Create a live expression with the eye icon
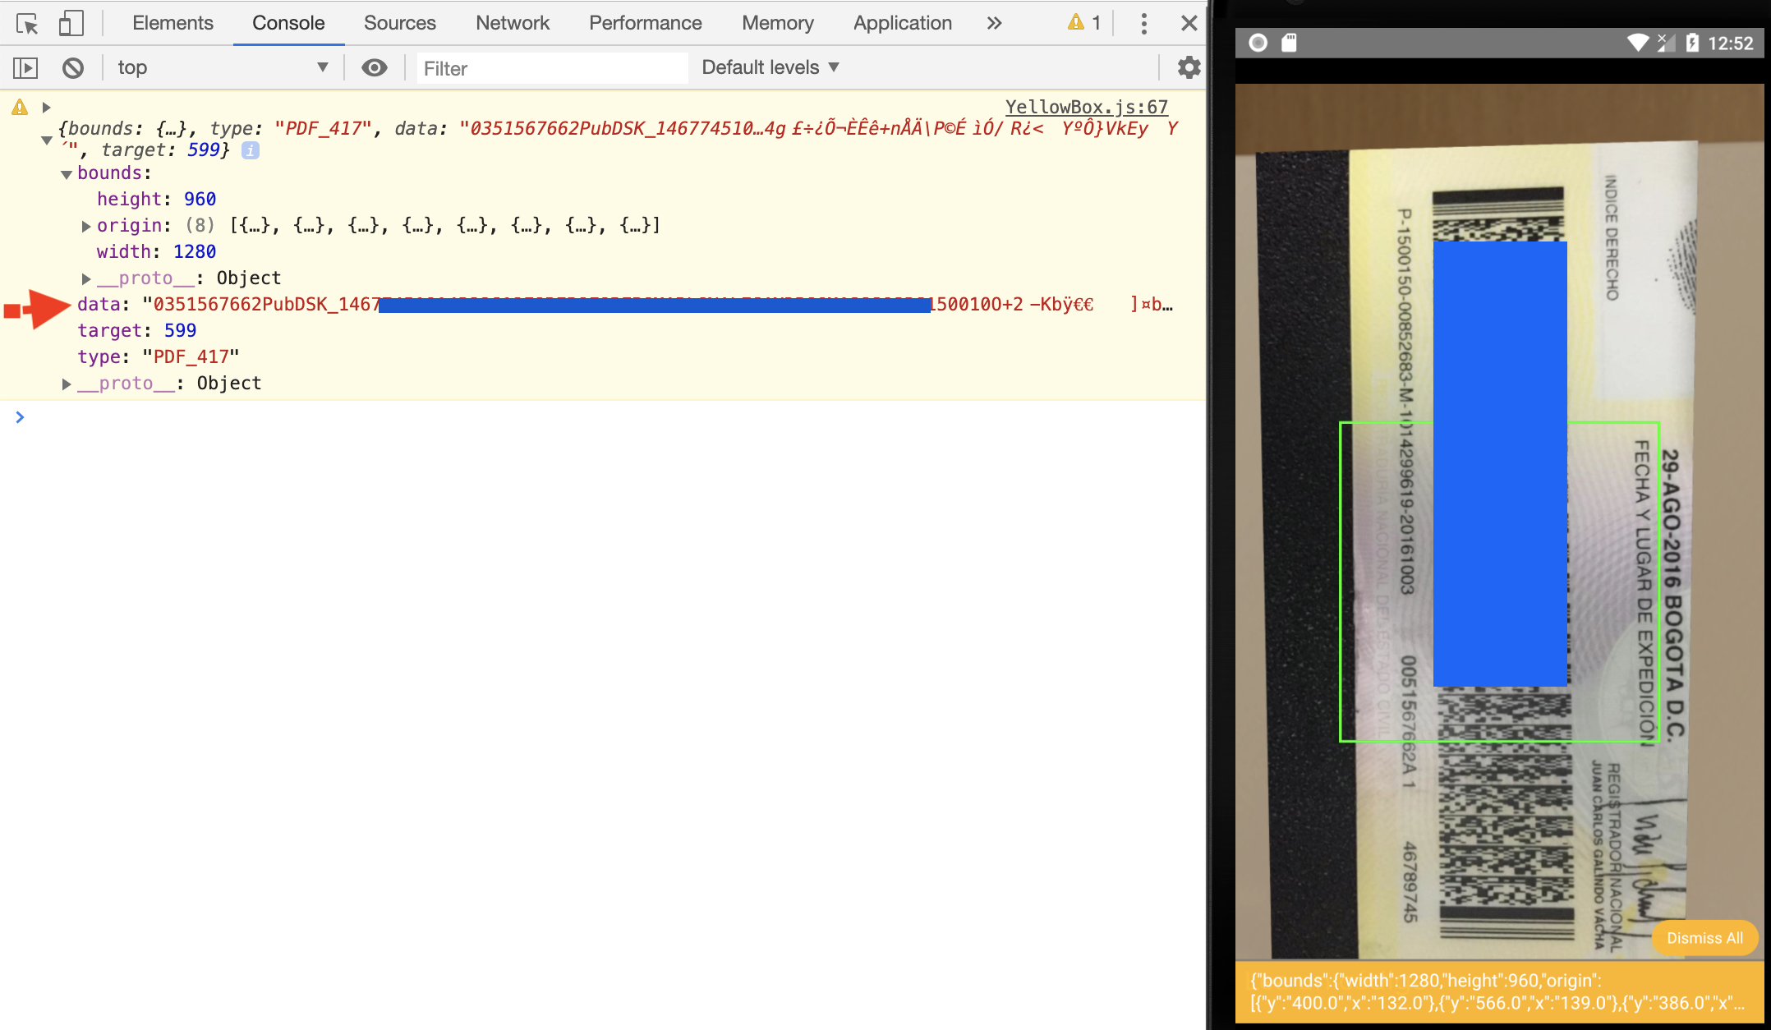Screen dimensions: 1771x1030 click(374, 67)
